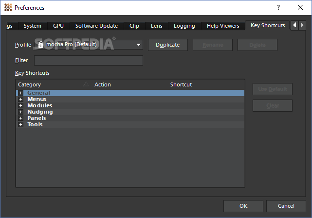
Task: Expand the General category
Action: pyautogui.click(x=20, y=93)
